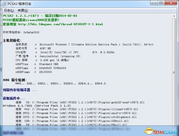Click the GS plugin gsdx32-sse2-r5875.dll line
Viewport: 179px width, 136px height.
80,102
